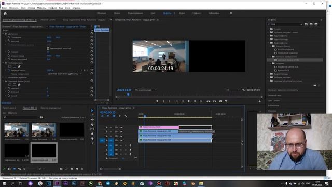Image resolution: width=332 pixels, height=187 pixels.
Task: Collapse the RGB Color Balance effect group
Action: pyautogui.click(x=3, y=81)
